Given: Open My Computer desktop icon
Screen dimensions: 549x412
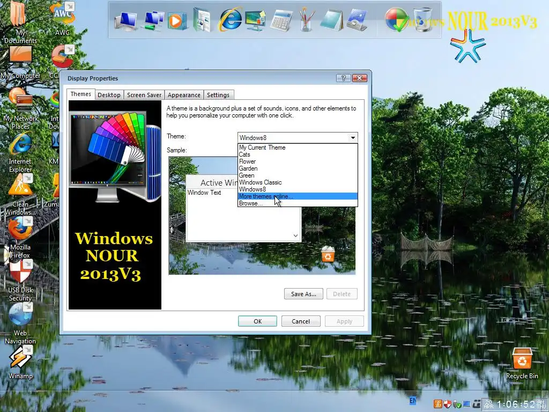Looking at the screenshot, I should click(20, 62).
